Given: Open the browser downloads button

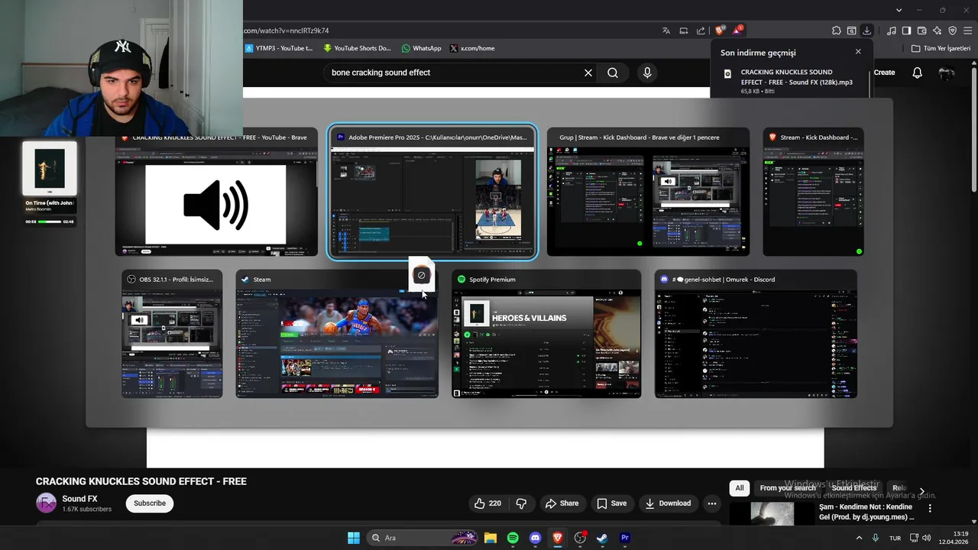Looking at the screenshot, I should [x=867, y=31].
